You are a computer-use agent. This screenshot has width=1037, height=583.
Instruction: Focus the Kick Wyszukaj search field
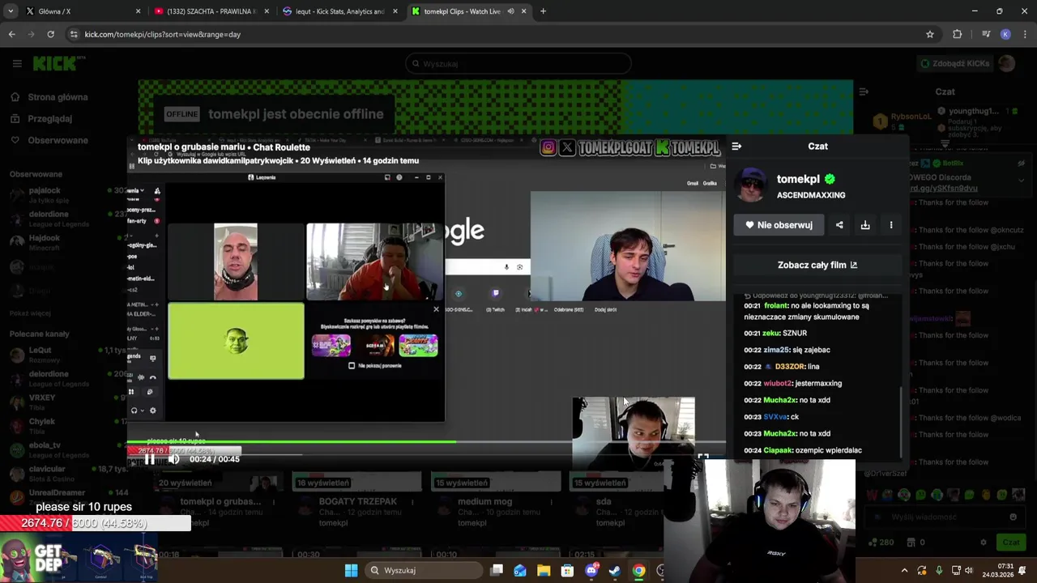pyautogui.click(x=518, y=63)
